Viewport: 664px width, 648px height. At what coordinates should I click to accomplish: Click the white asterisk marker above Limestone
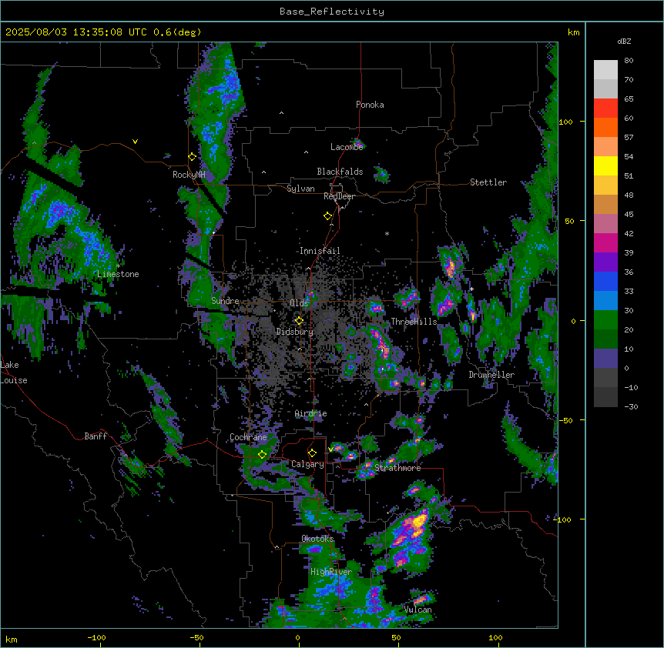coord(118,266)
